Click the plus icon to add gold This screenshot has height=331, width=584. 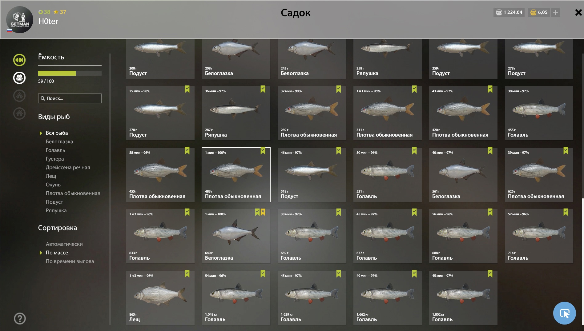(x=556, y=12)
